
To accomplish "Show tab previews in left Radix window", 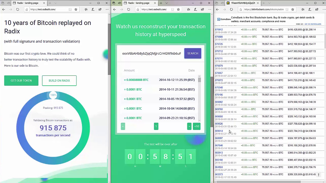I will (56, 3).
